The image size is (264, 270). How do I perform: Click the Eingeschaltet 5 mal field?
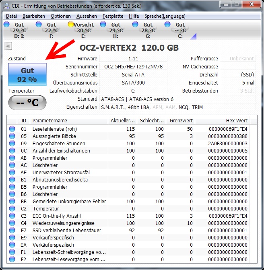[x=238, y=82]
